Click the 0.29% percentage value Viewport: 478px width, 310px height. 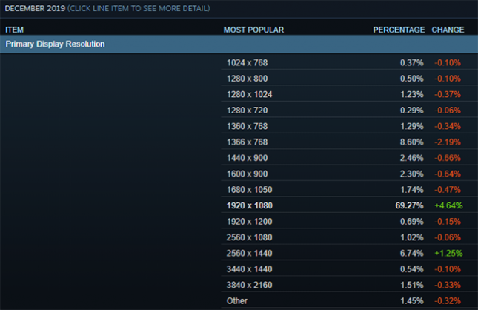click(x=412, y=111)
